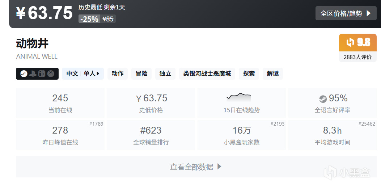Click the 平均游戏时间 8.3h card

click(x=333, y=135)
